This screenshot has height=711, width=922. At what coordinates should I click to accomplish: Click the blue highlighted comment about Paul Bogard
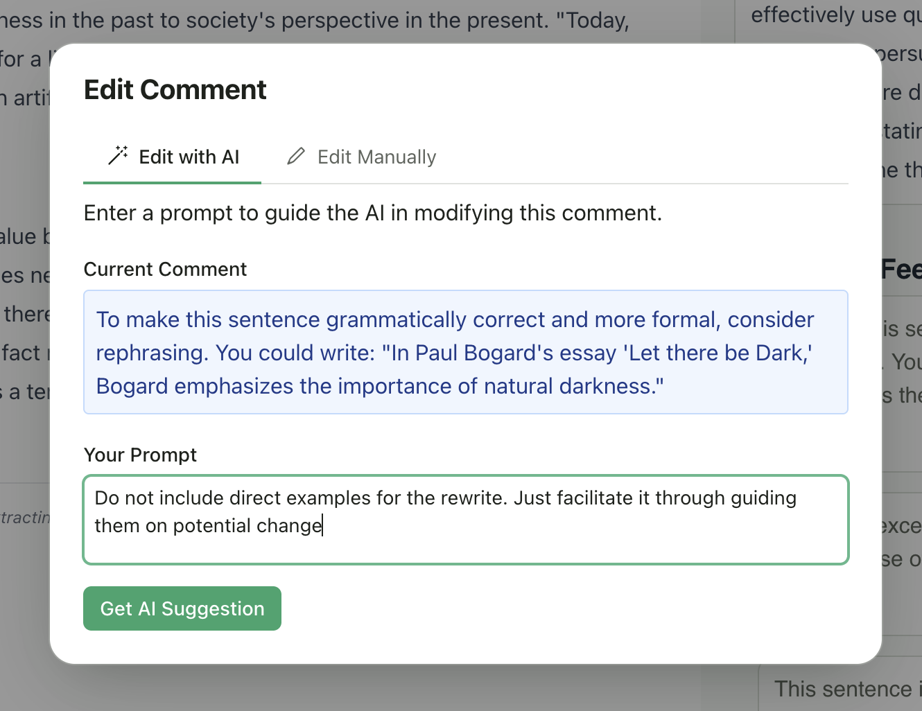[454, 352]
